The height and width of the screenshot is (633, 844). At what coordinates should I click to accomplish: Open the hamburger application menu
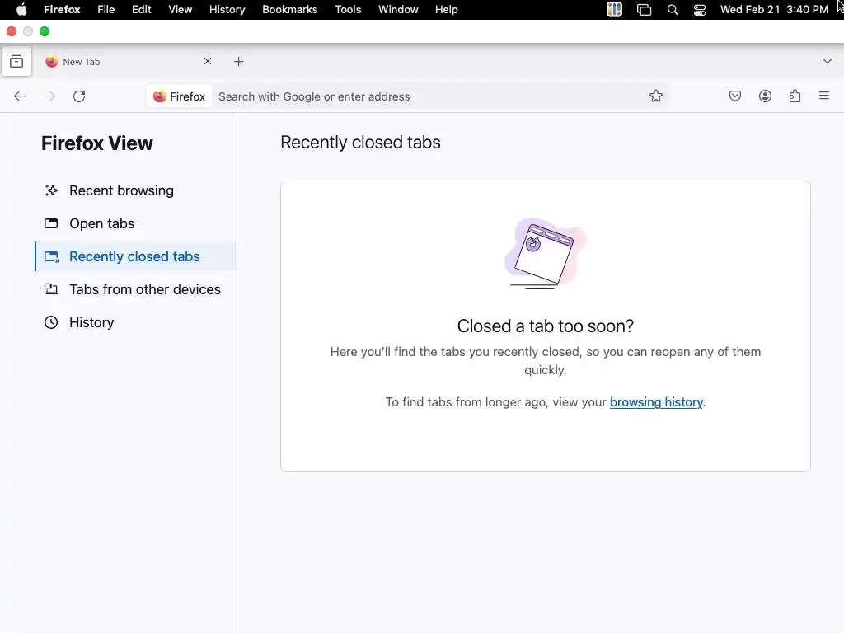coord(824,96)
